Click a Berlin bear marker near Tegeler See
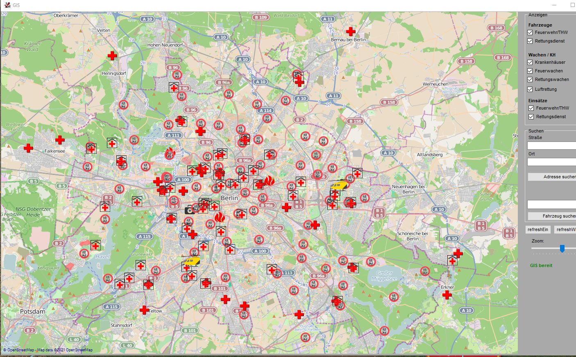This screenshot has width=576, height=357. 135,140
